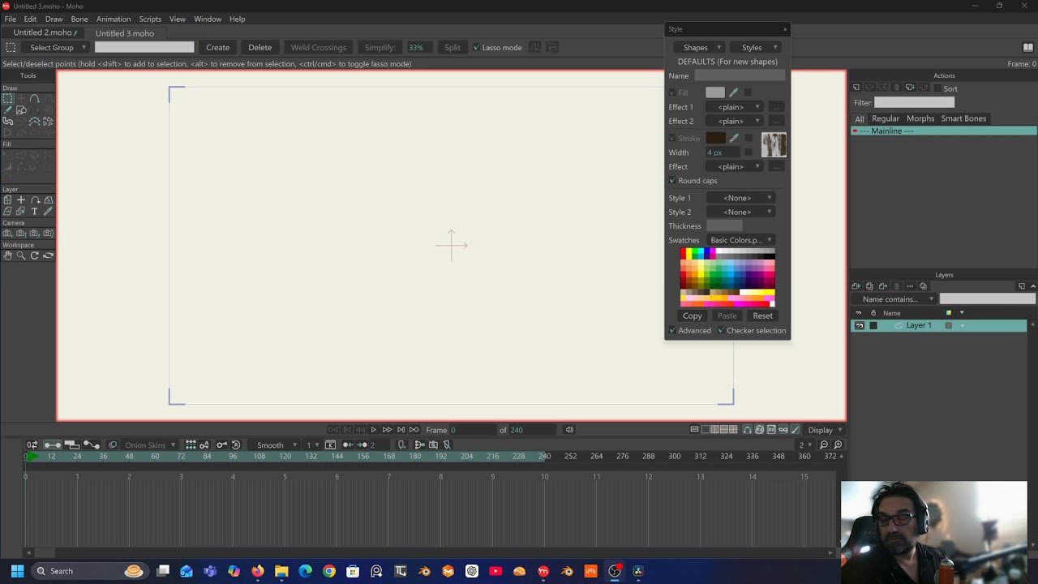Toggle the Advanced checkbox
This screenshot has height=584, width=1038.
pos(672,330)
